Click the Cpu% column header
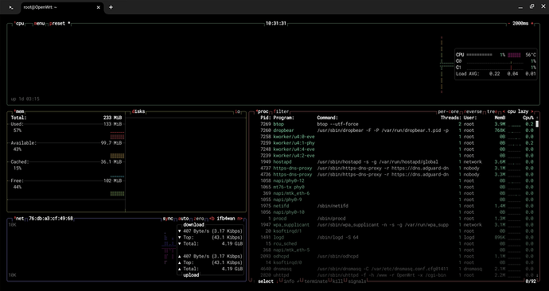This screenshot has height=291, width=549. 528,118
